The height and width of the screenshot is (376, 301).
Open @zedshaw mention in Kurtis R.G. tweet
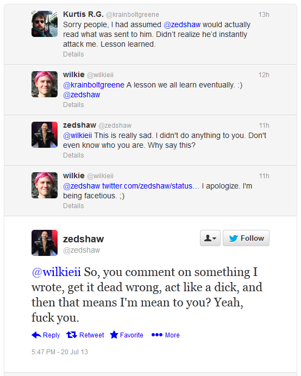pos(182,24)
